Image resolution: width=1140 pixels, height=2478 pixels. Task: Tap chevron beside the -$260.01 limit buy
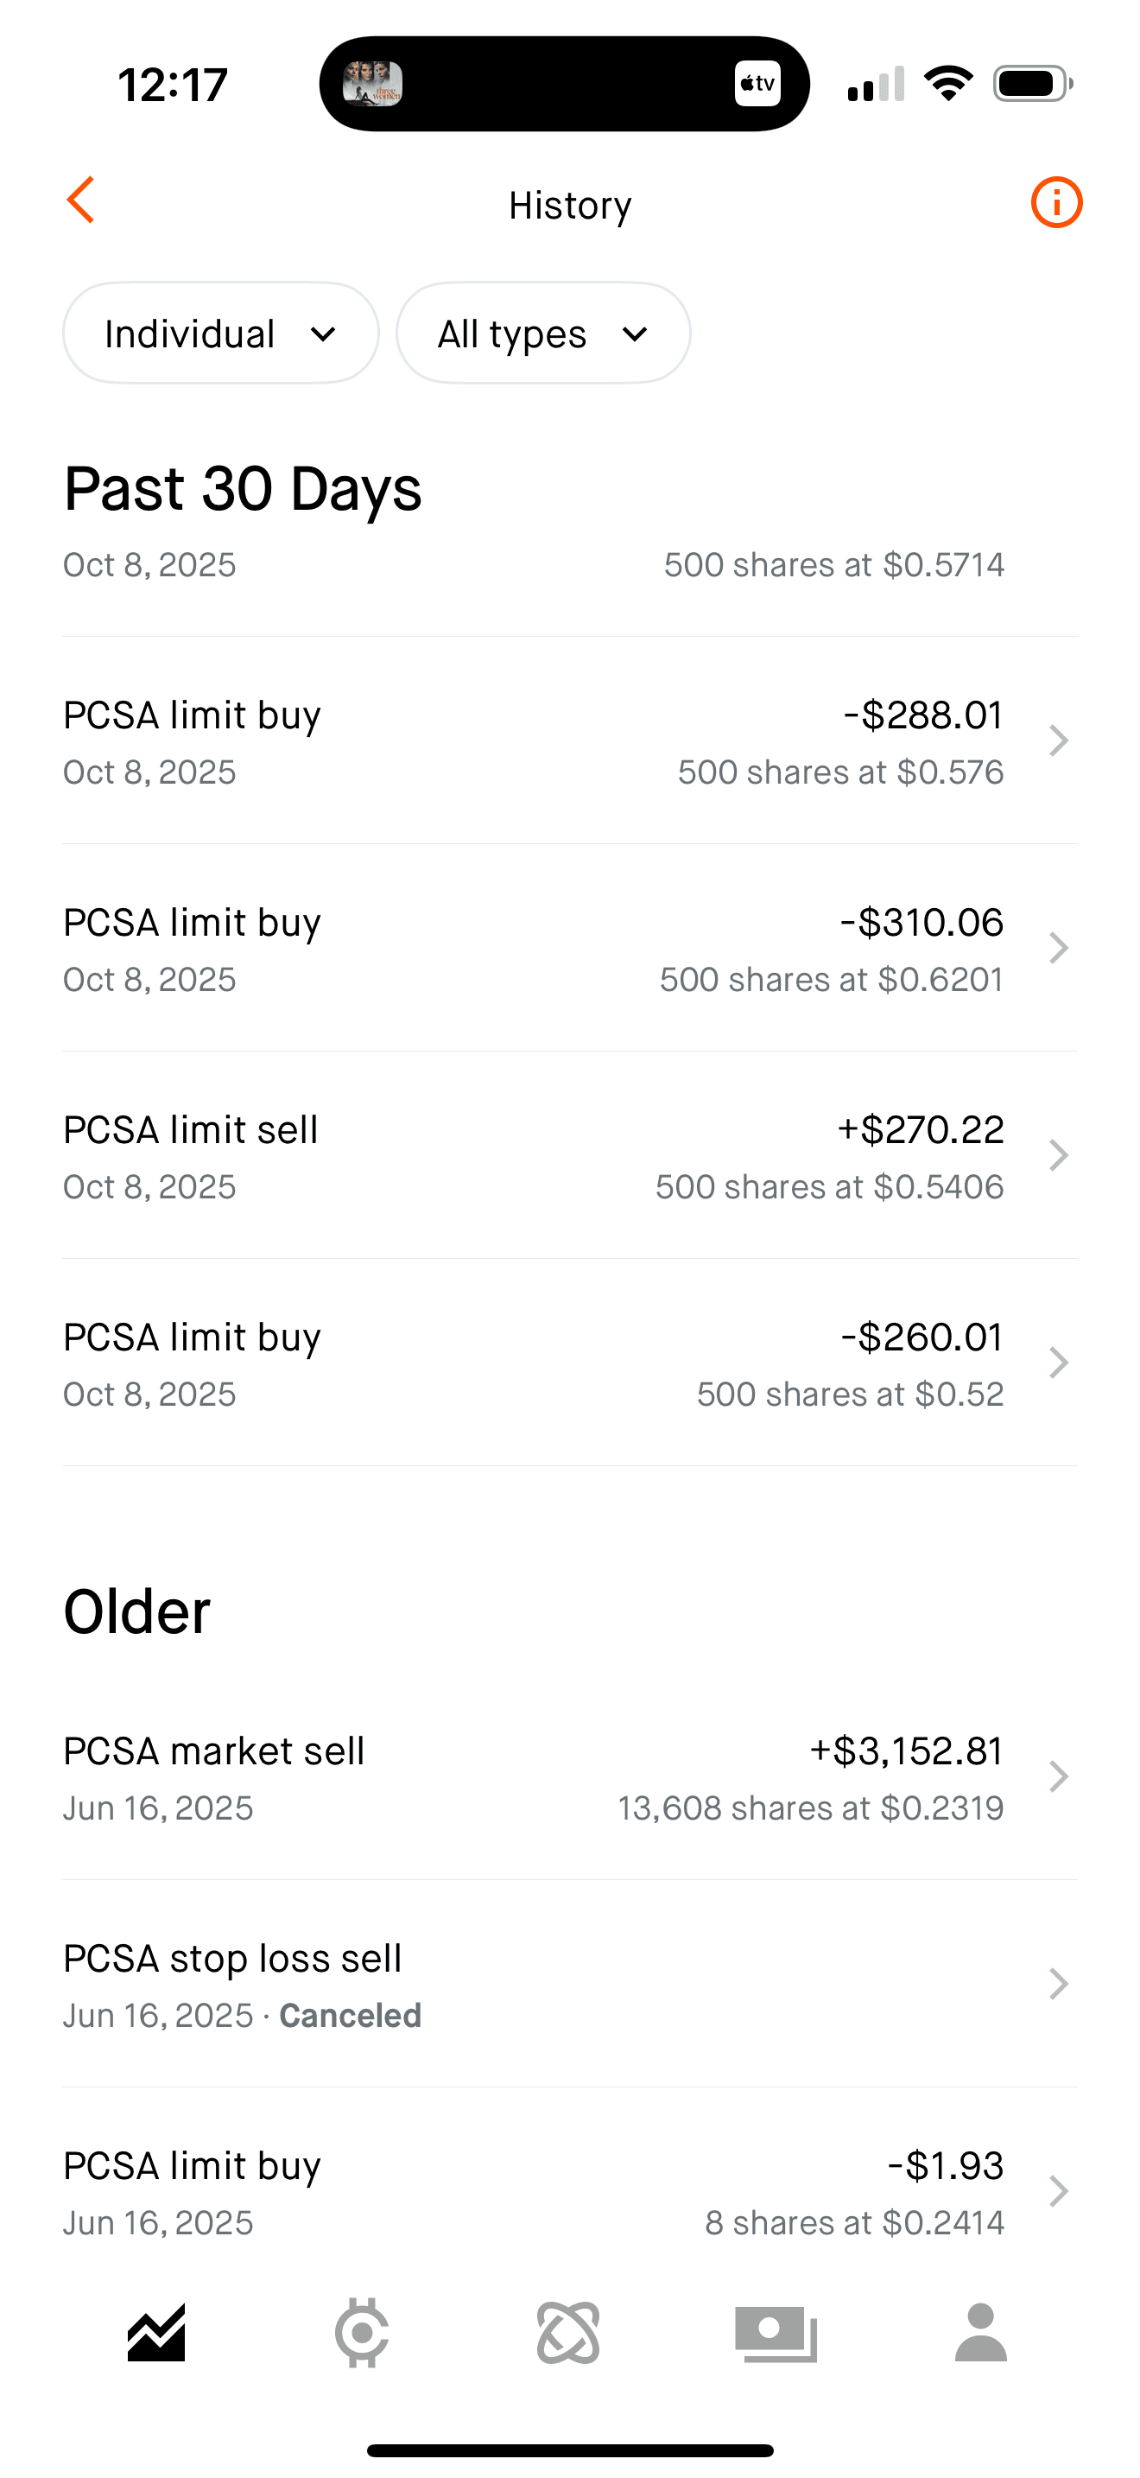(x=1058, y=1363)
